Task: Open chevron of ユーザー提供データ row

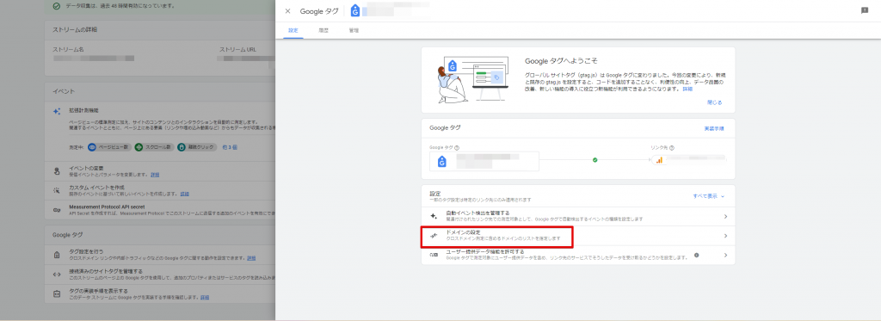Action: 725,256
